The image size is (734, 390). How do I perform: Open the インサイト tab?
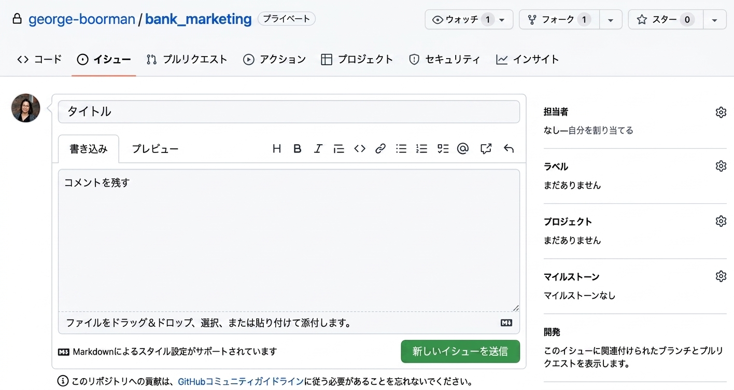pyautogui.click(x=528, y=59)
